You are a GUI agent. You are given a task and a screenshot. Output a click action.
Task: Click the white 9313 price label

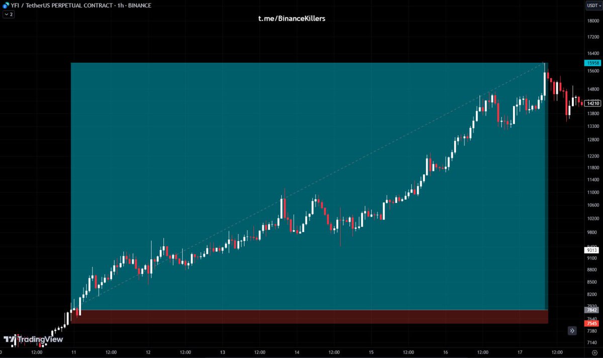point(592,250)
